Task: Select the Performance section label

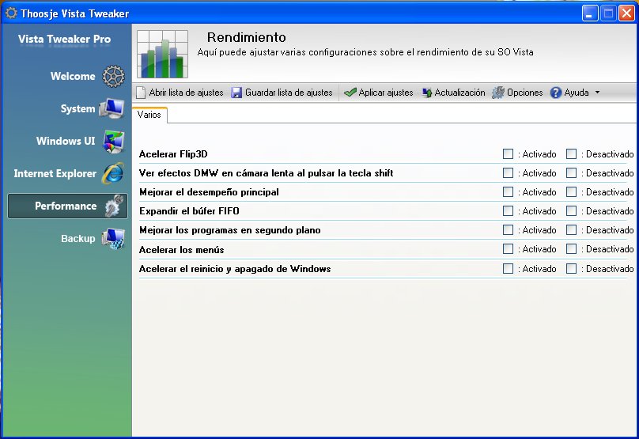Action: click(66, 206)
